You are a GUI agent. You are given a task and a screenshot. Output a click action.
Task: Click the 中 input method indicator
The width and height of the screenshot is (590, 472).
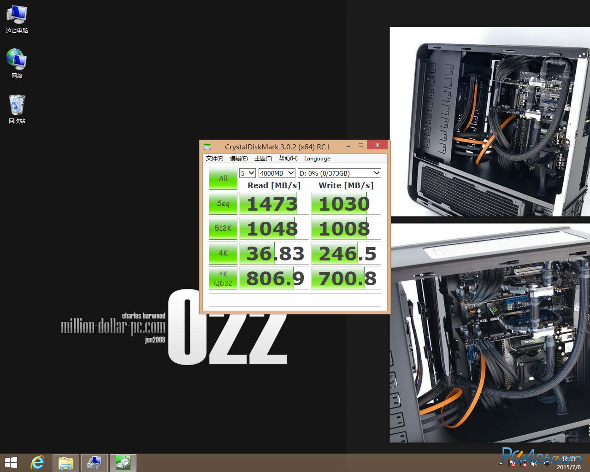(x=547, y=463)
